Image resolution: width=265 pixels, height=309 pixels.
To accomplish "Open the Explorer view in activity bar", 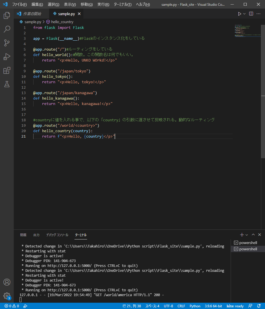I will click(x=7, y=15).
